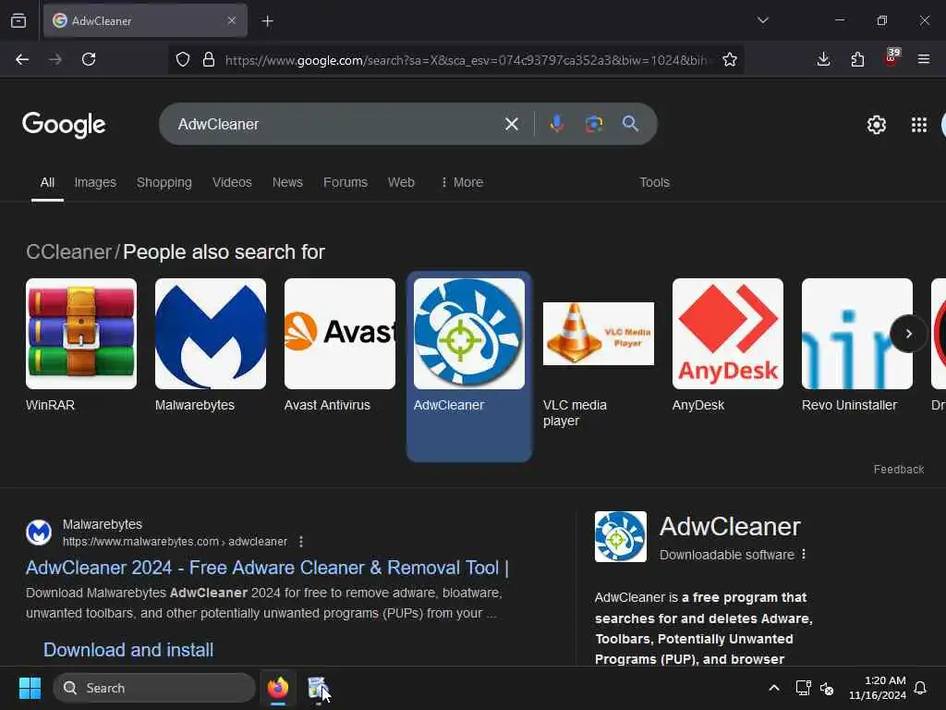The height and width of the screenshot is (710, 946).
Task: Clear the Google search box text
Action: tap(512, 124)
